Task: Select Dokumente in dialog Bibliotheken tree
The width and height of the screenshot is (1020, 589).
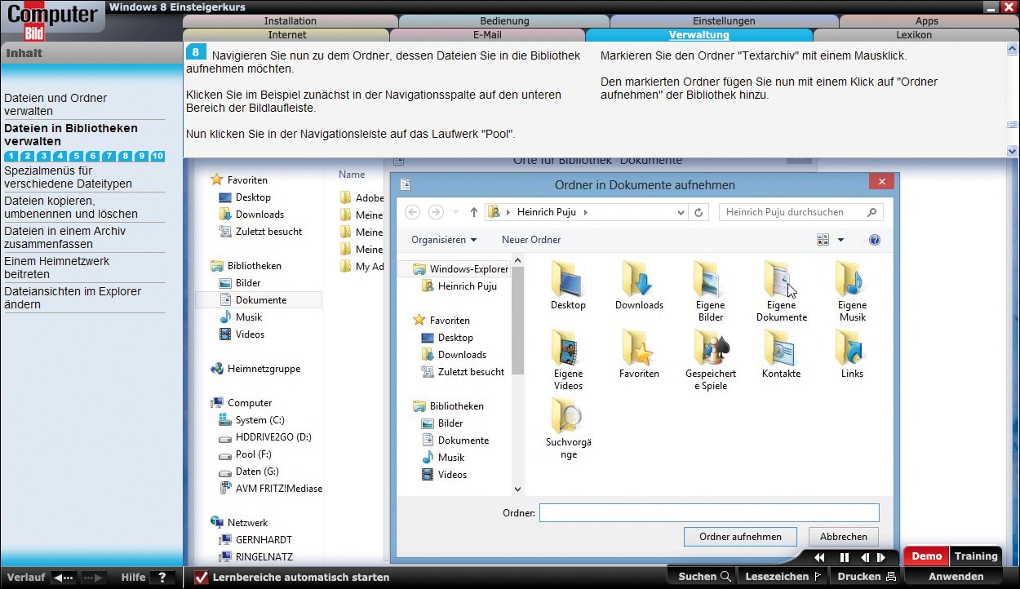Action: [455, 441]
